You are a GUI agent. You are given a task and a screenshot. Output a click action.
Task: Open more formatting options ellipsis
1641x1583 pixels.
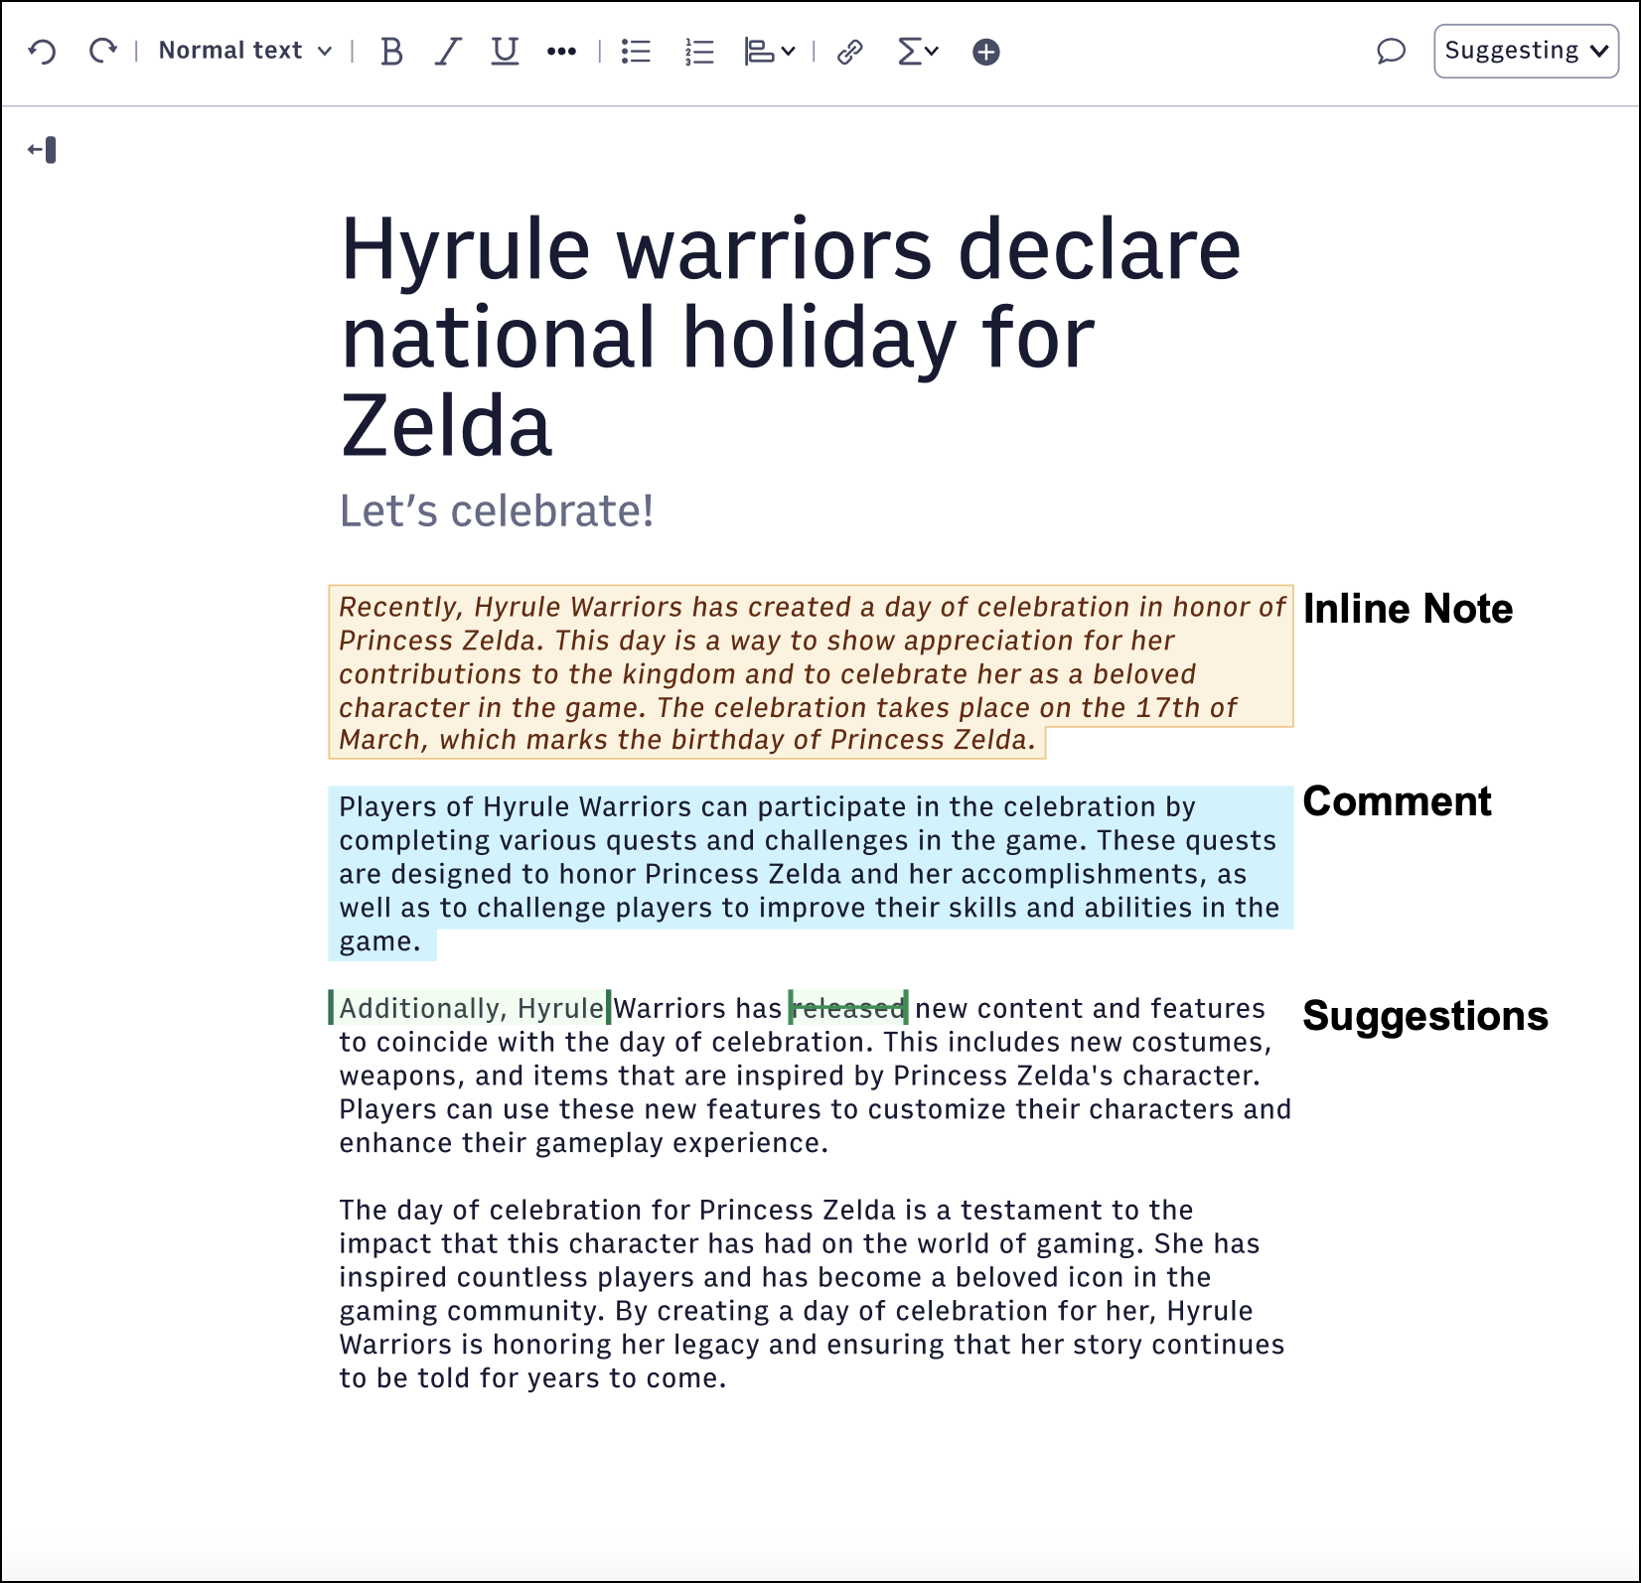click(x=561, y=52)
